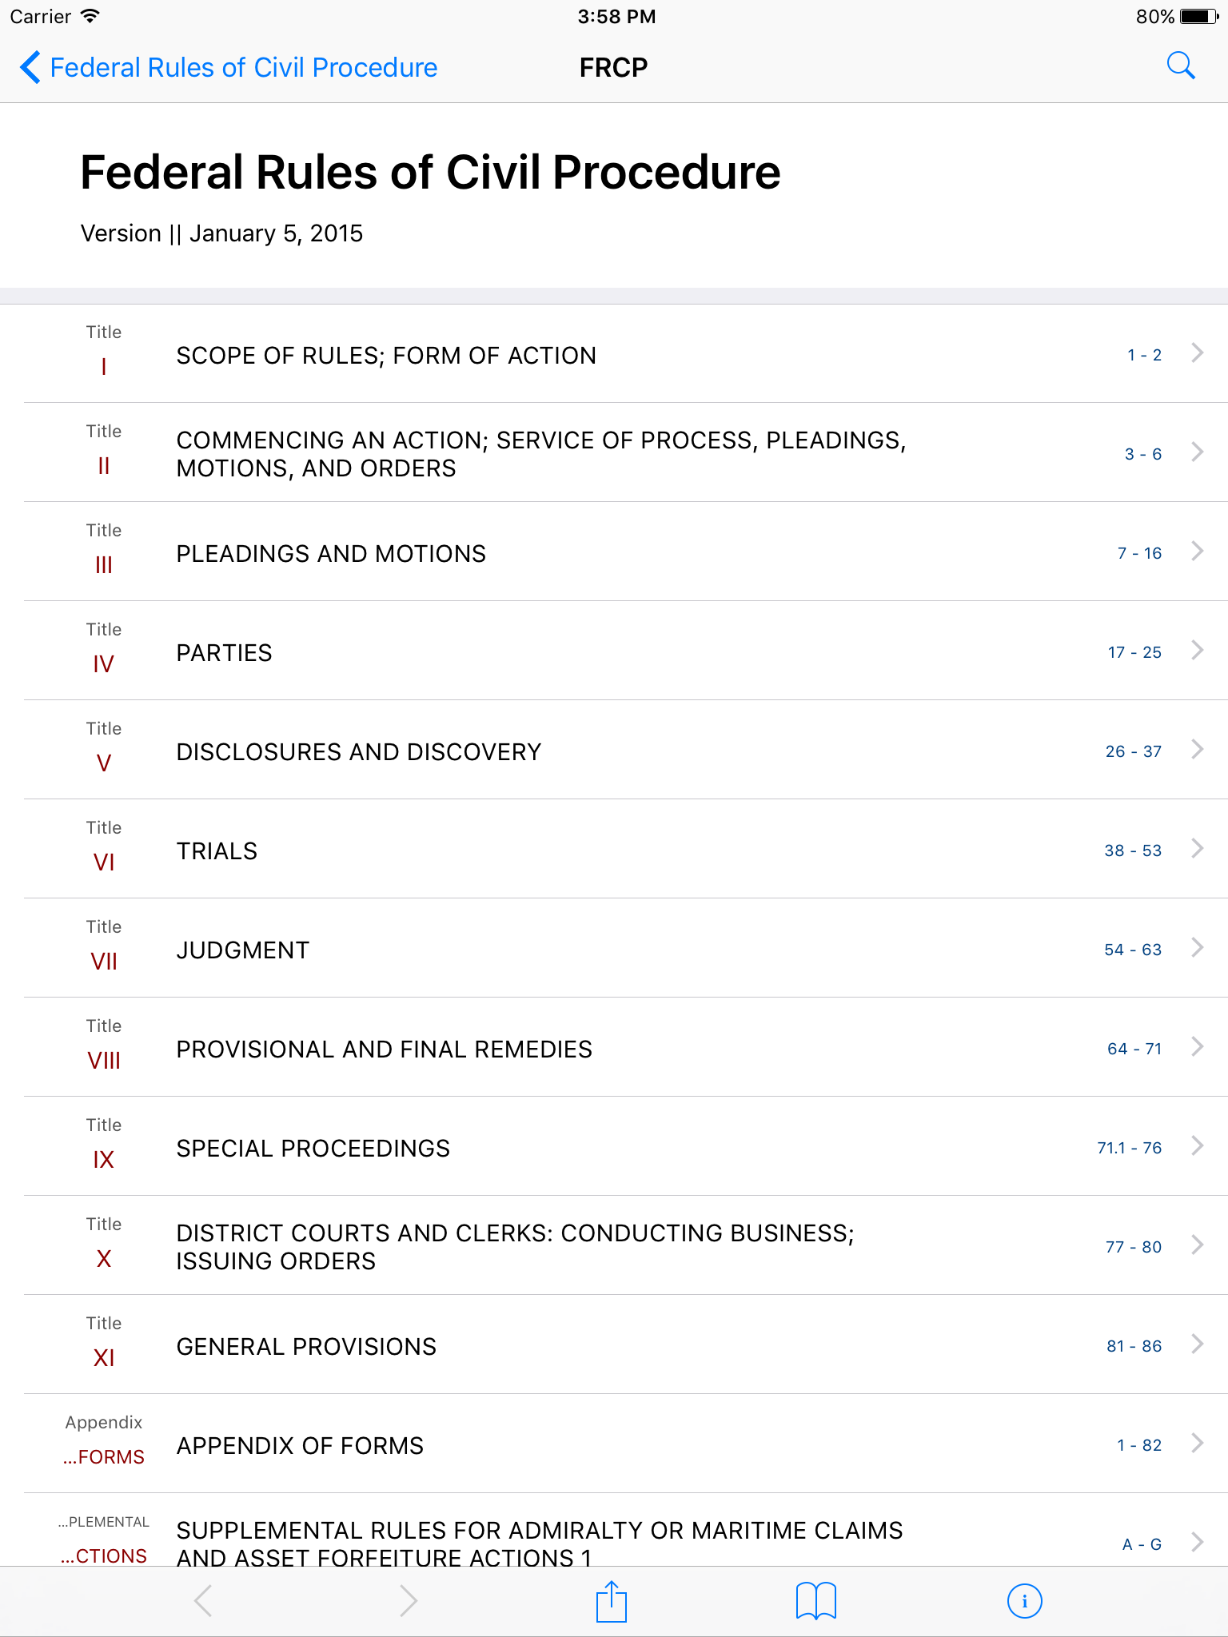Open SUPPLEMENTAL RULES FOR ADMIRALTY entry
Screen dimensions: 1228x1637
tap(540, 1543)
